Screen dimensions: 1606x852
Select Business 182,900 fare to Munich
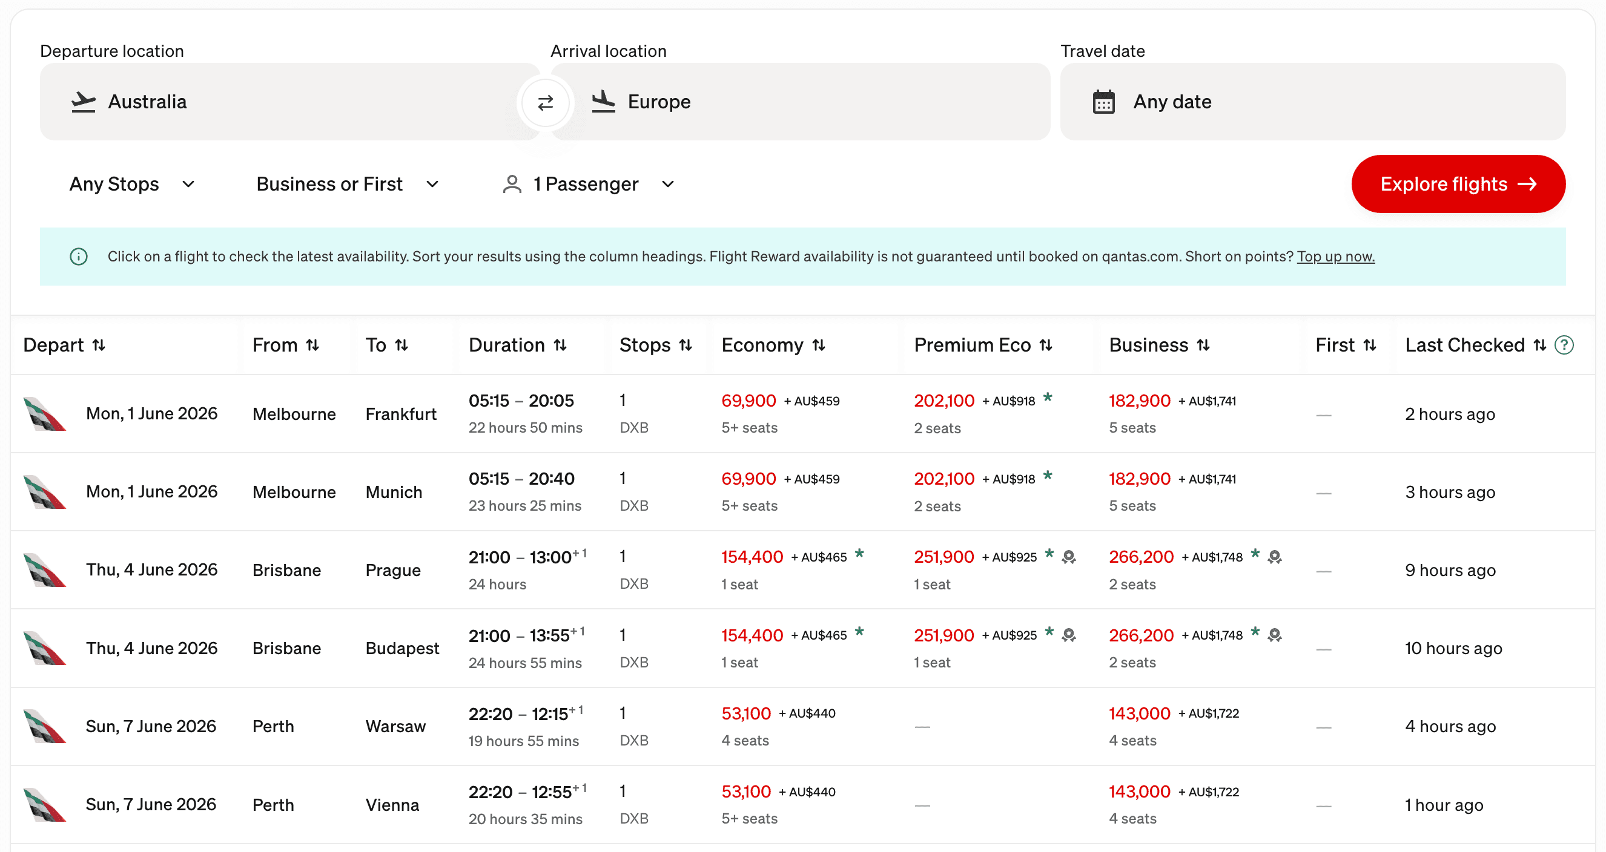tap(1139, 479)
